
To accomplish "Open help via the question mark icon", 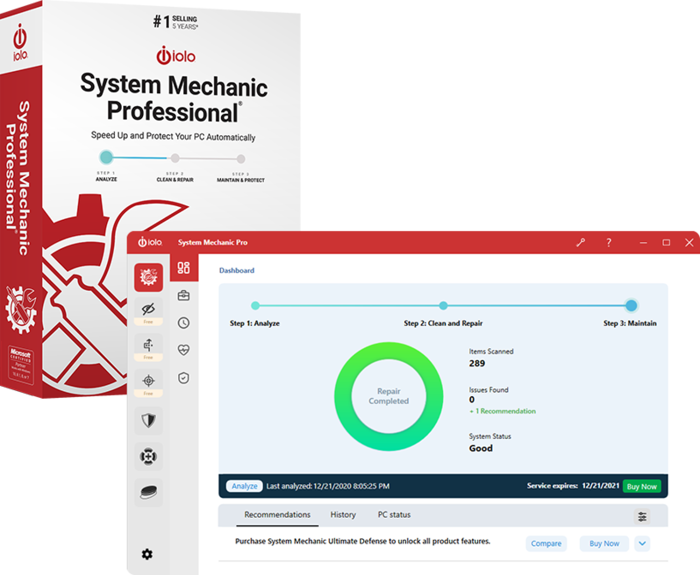I will coord(609,243).
